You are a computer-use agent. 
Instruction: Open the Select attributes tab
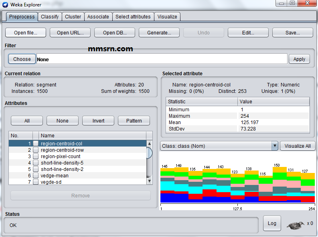133,16
